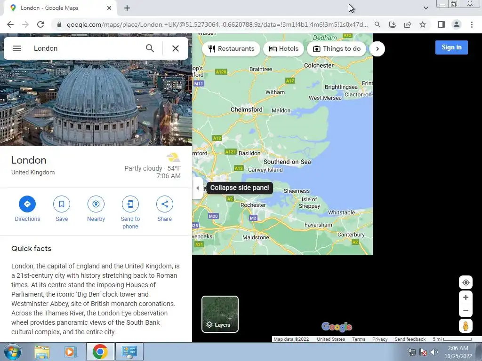482x361 pixels.
Task: Open Chrome profile avatar
Action: coord(457,24)
